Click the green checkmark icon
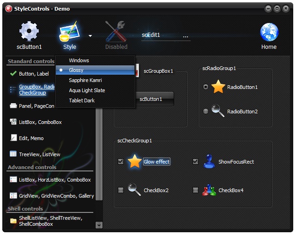The width and height of the screenshot is (296, 235). point(13,73)
